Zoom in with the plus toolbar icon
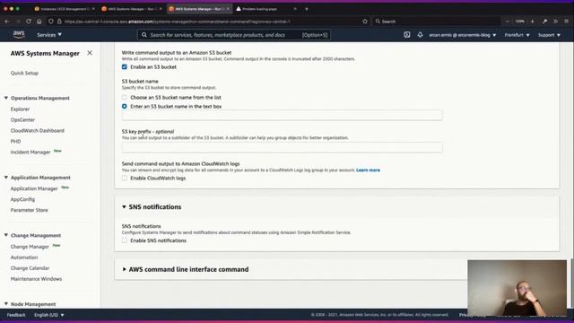574x323 pixels. pos(532,22)
